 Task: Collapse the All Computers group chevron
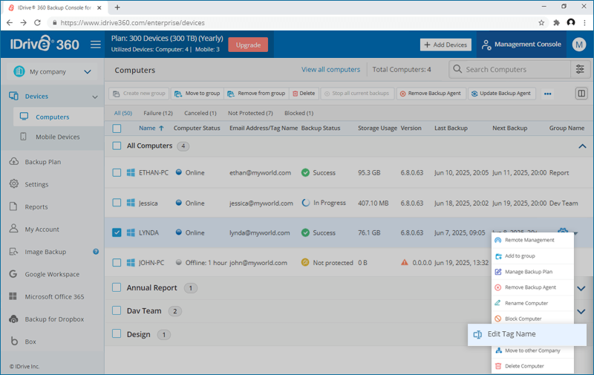click(582, 146)
